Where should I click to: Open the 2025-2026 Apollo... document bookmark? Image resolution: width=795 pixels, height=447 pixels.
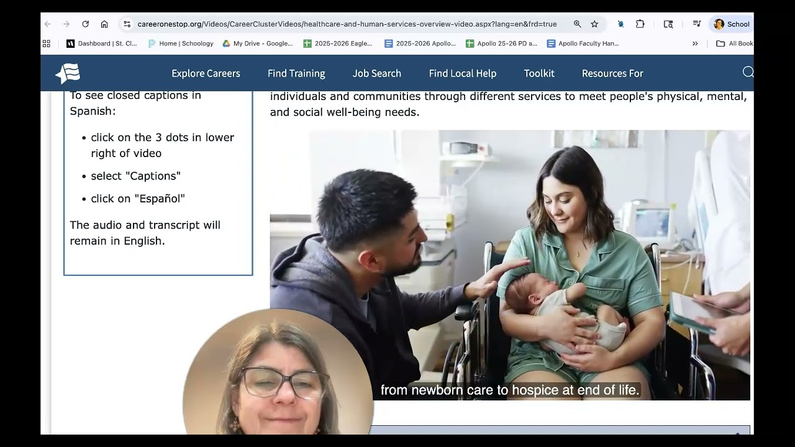pos(420,43)
